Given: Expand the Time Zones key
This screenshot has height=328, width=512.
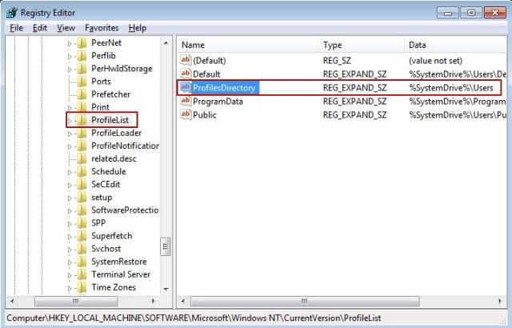Looking at the screenshot, I should [70, 288].
